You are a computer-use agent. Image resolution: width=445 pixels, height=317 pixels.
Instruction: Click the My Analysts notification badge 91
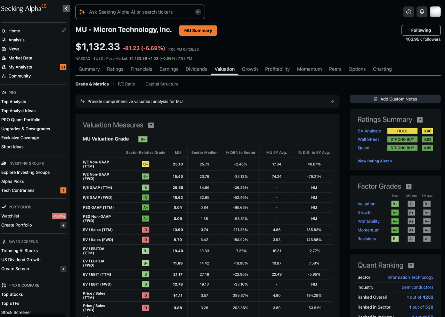tap(63, 67)
